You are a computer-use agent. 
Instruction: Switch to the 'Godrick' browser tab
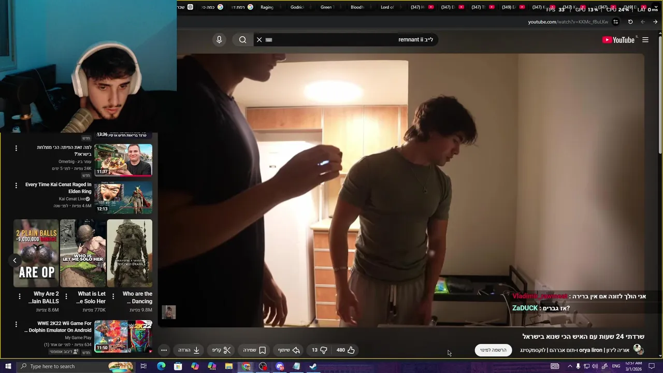(x=297, y=7)
